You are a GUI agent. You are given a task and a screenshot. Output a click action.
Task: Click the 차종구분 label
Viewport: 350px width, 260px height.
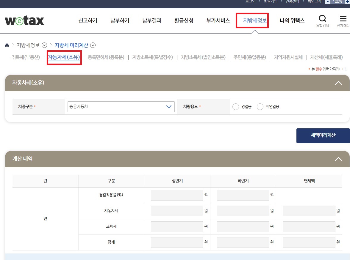pyautogui.click(x=26, y=107)
